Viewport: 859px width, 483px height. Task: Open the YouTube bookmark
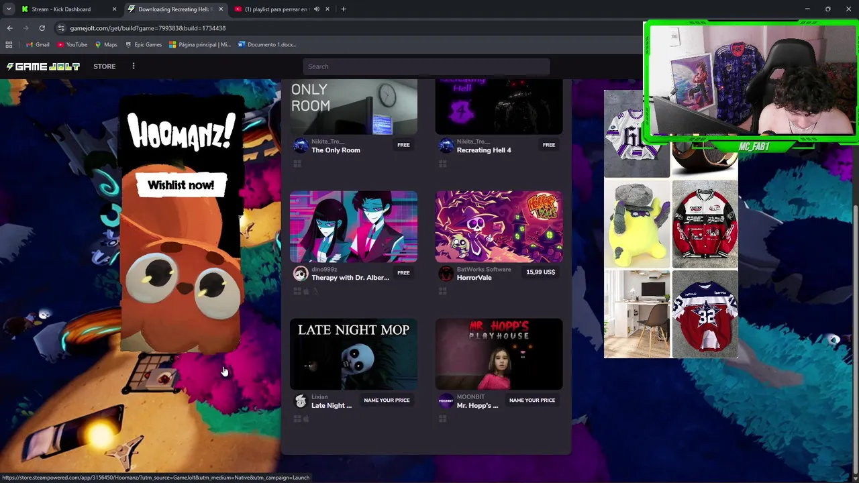(72, 44)
